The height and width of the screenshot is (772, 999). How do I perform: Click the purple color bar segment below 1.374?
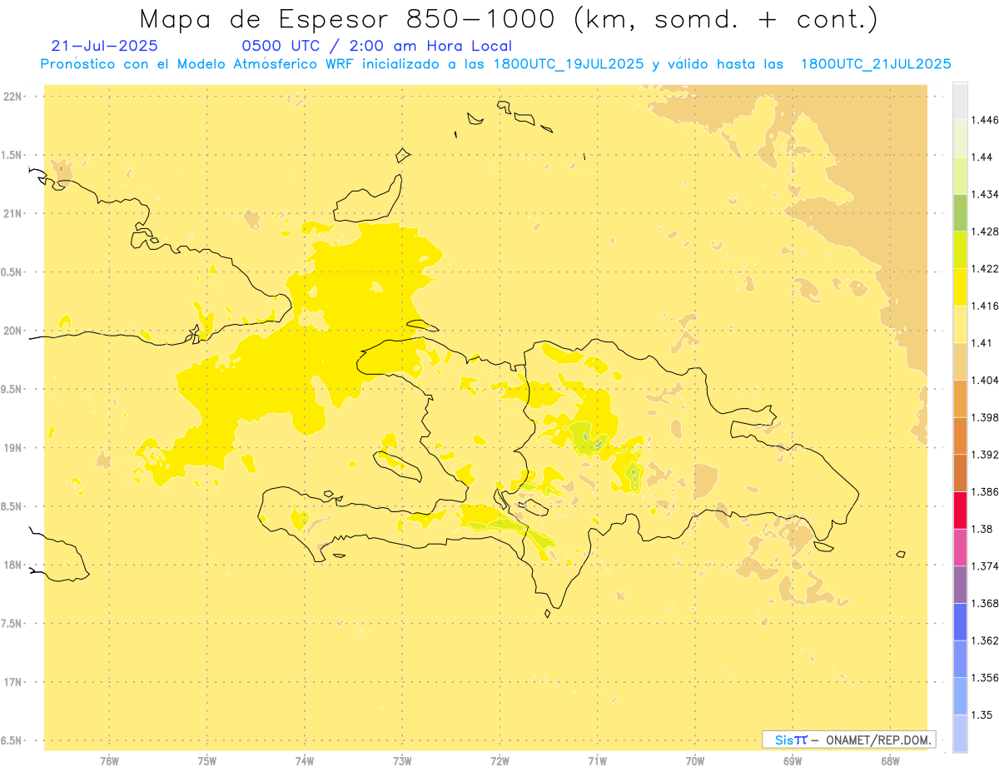point(960,585)
